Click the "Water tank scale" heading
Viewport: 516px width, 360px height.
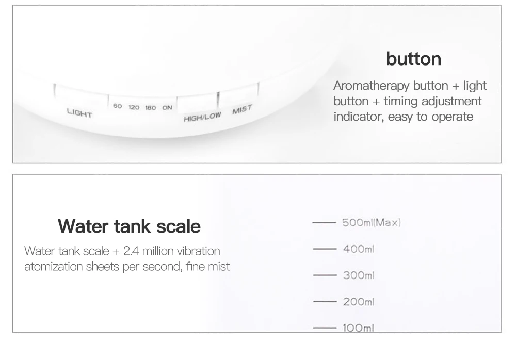tap(129, 226)
